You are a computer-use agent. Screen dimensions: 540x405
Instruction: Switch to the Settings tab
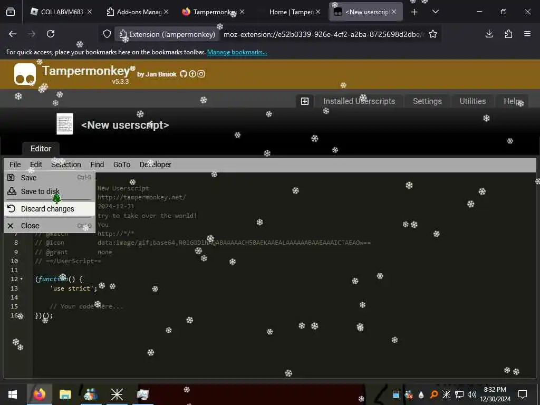427,101
